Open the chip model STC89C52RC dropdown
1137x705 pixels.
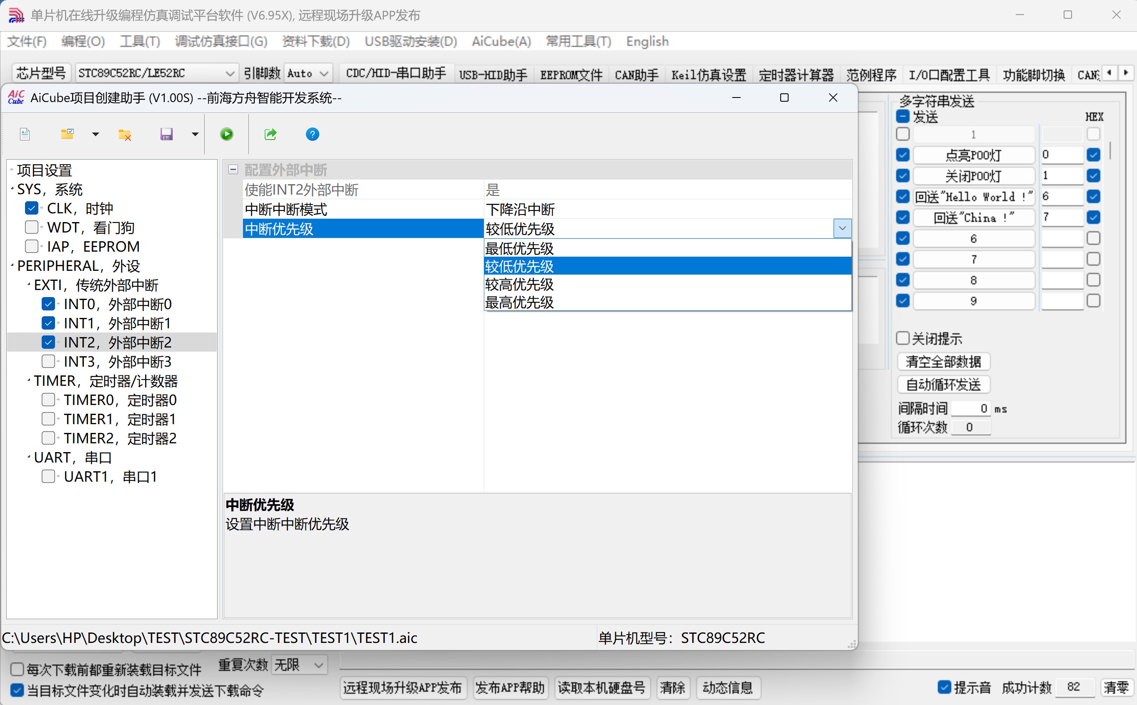pos(230,74)
